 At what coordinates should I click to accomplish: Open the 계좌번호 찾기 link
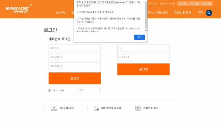(x=151, y=108)
